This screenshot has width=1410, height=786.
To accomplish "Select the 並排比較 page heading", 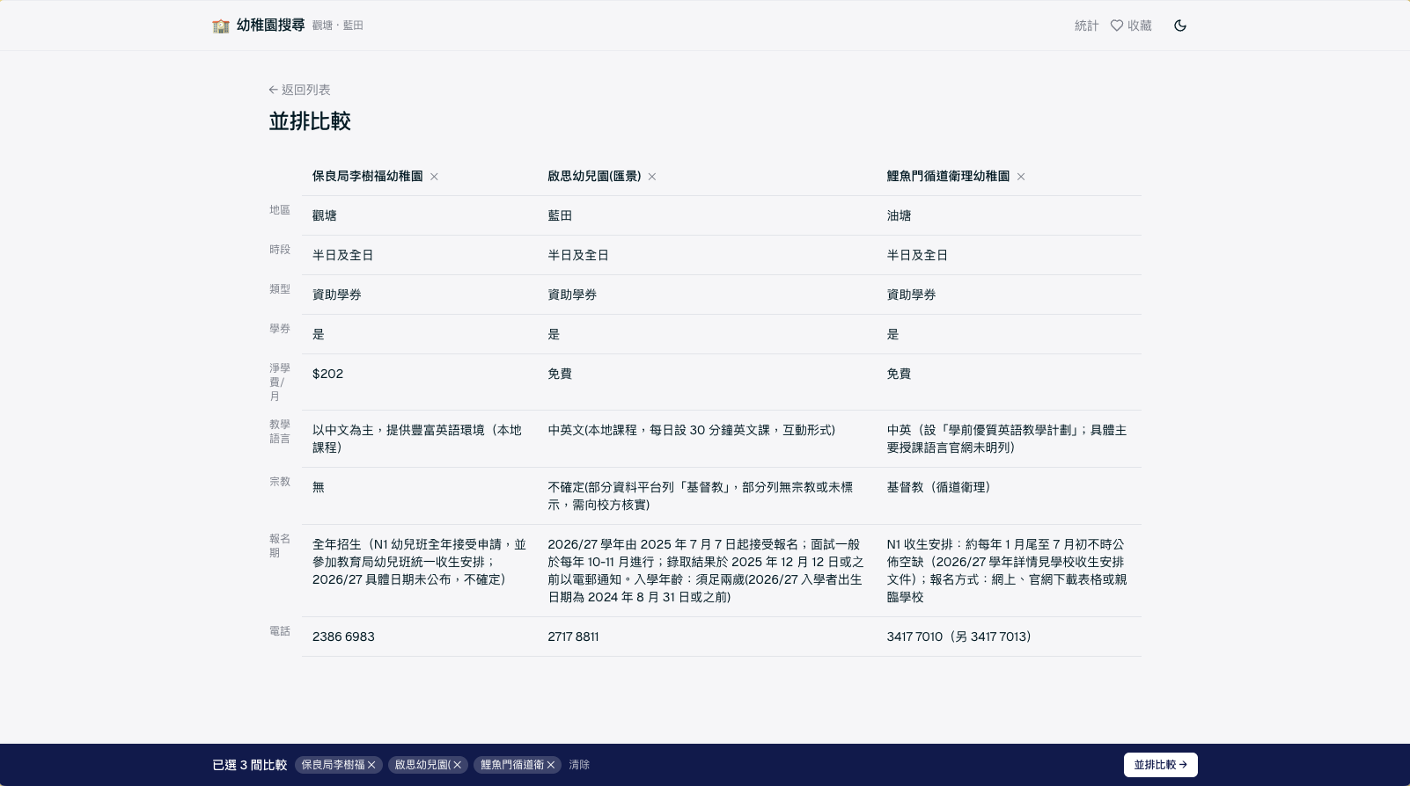I will click(x=310, y=121).
